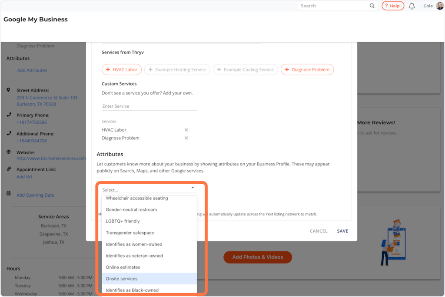Screen dimensions: 445x297
Task: Click the Enter Service input field
Action: (149, 106)
